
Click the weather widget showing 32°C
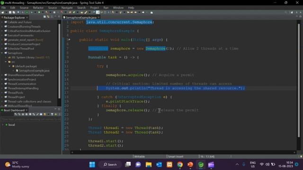coord(17,165)
